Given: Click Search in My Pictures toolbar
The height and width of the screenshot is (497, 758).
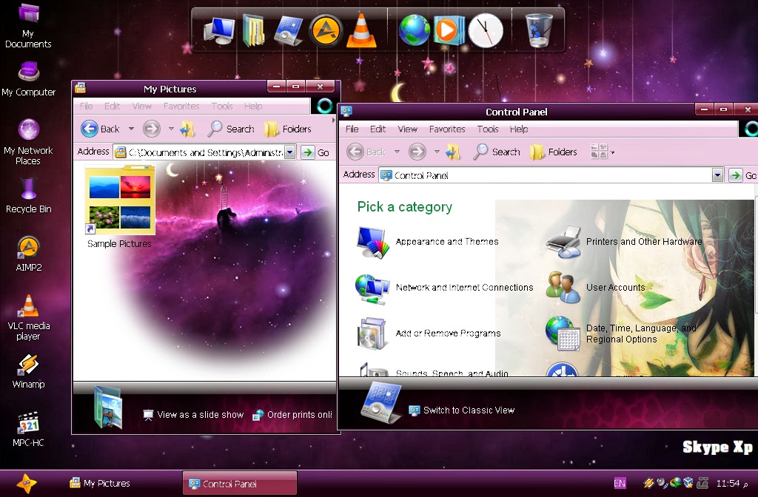Looking at the screenshot, I should pos(231,129).
